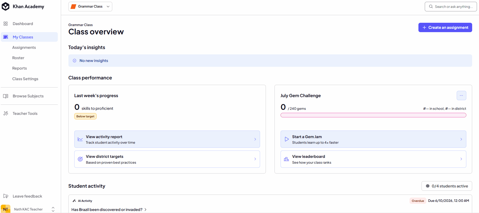
Task: Click the No new insights check icon
Action: (x=75, y=61)
